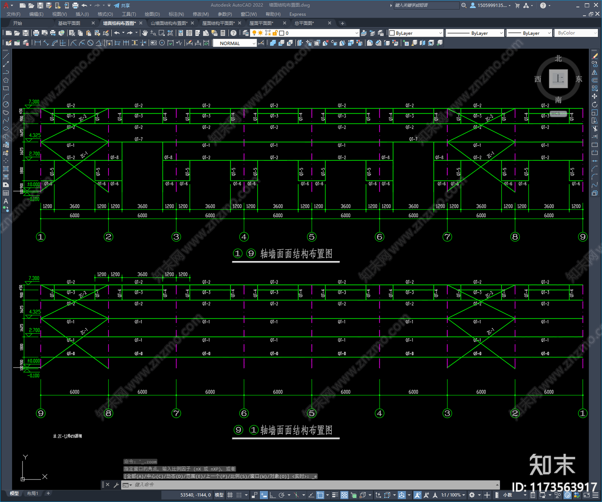
Task: Open the Express menu
Action: tap(298, 14)
